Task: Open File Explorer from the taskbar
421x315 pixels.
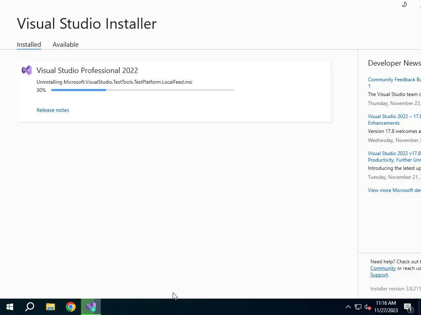Action: point(50,307)
